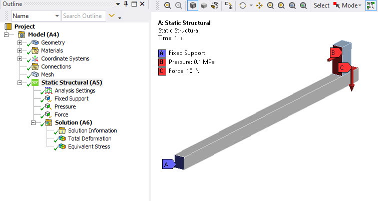Switch to shaded exterior without edges view
Viewport: 378px width, 201px height.
click(204, 5)
